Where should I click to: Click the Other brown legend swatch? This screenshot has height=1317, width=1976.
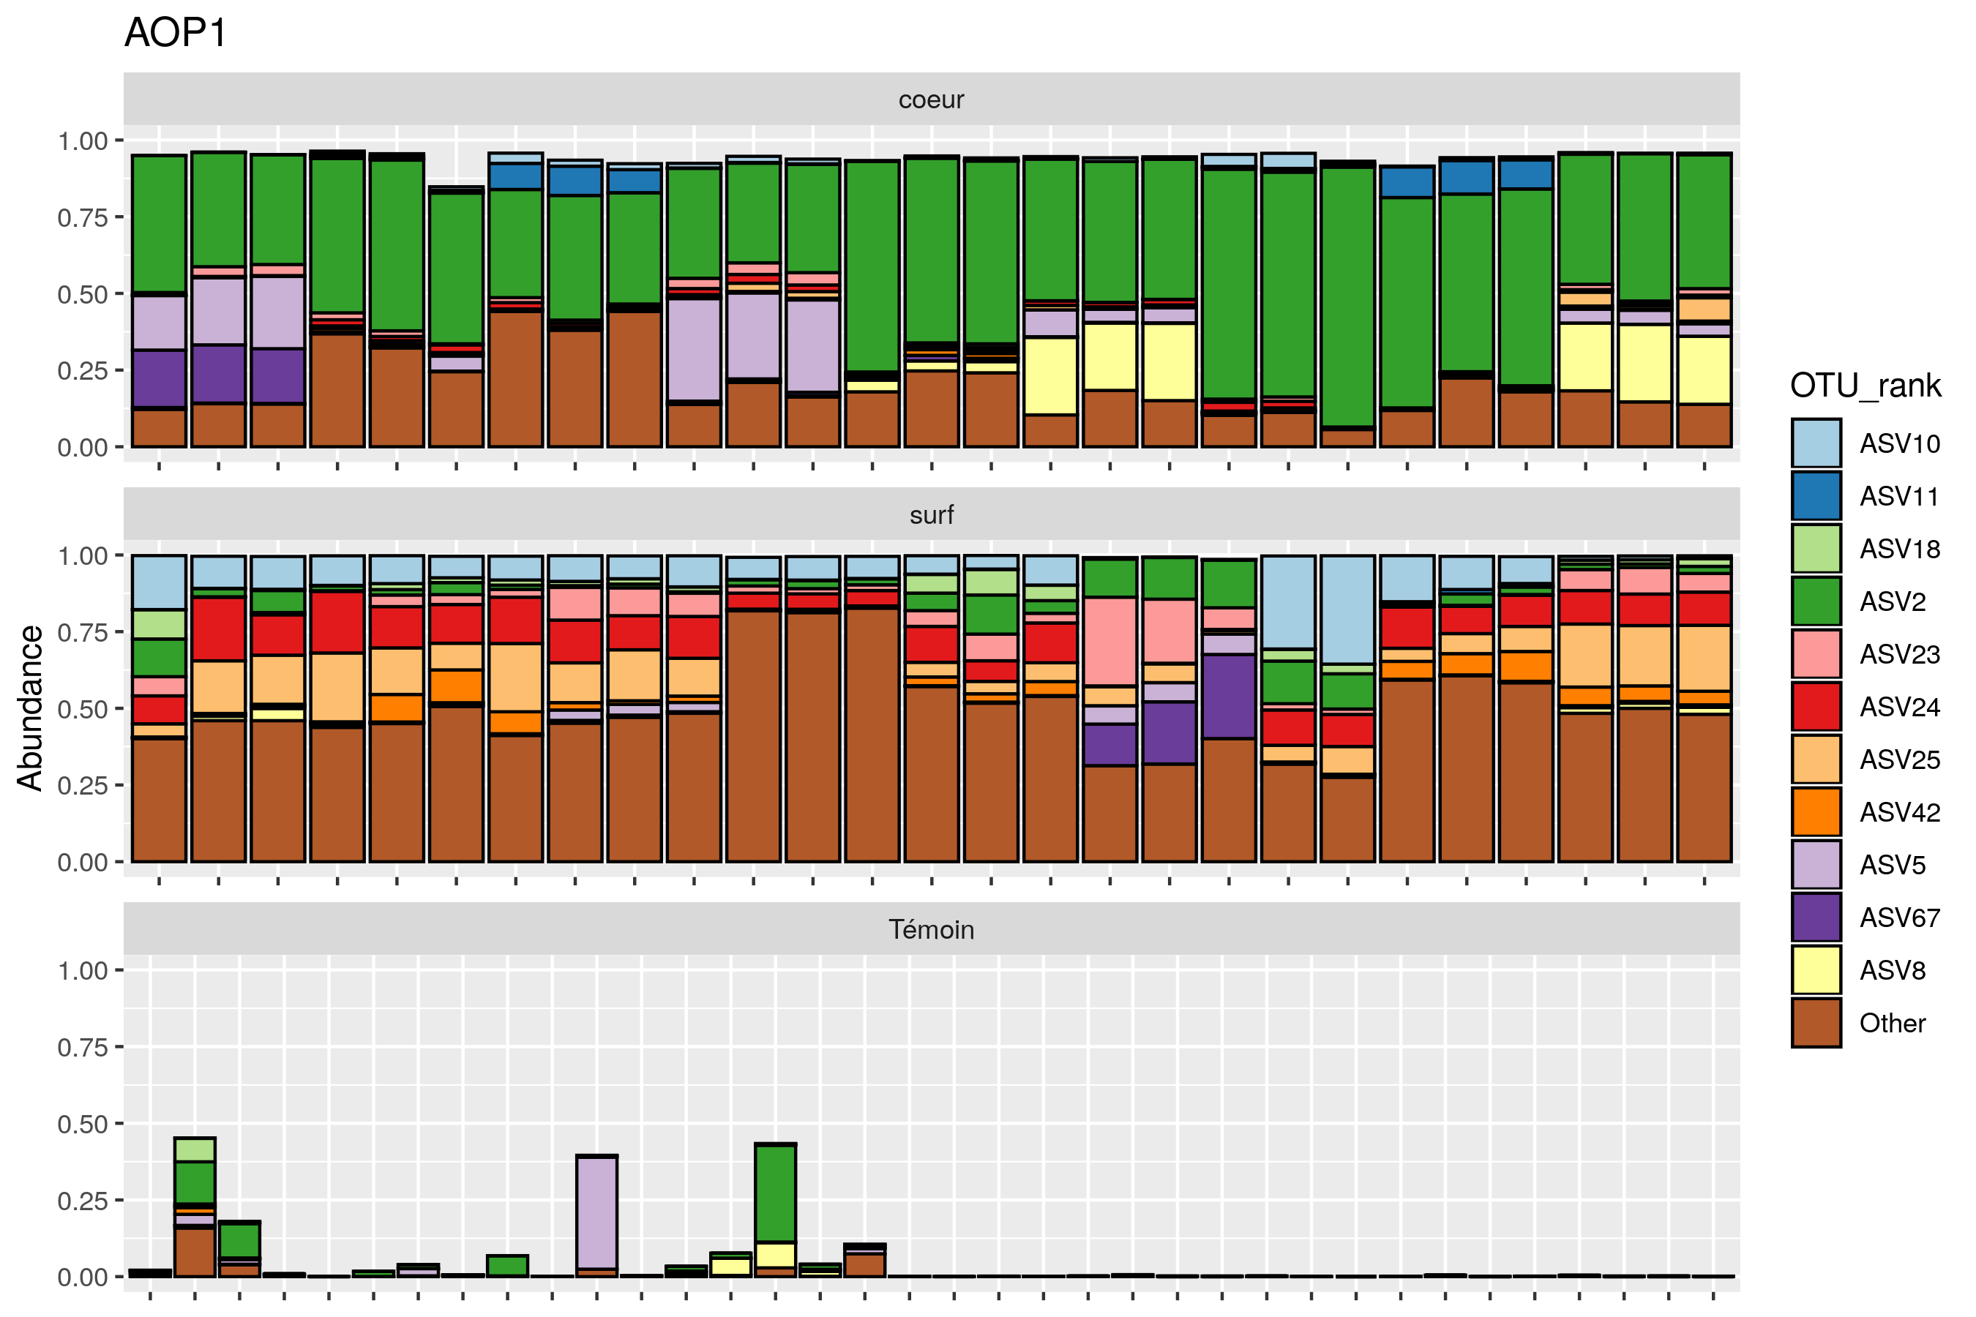click(x=1816, y=1022)
